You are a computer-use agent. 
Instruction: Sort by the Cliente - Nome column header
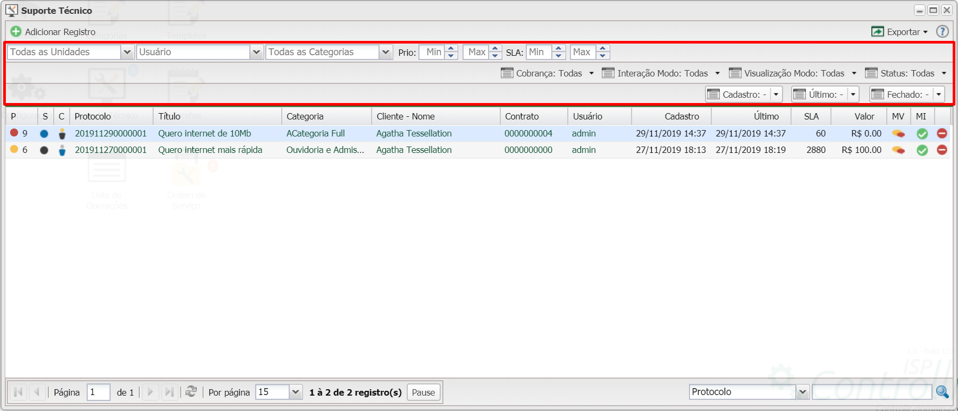coord(435,116)
